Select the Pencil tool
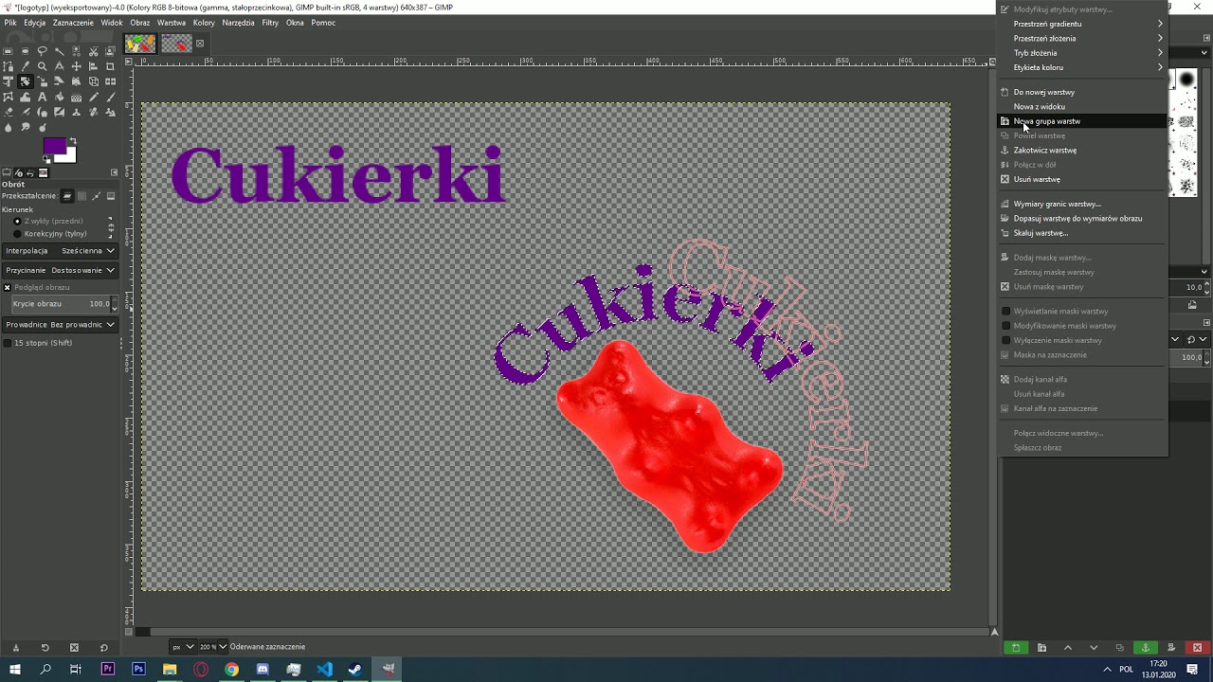The height and width of the screenshot is (682, 1213). click(x=93, y=97)
